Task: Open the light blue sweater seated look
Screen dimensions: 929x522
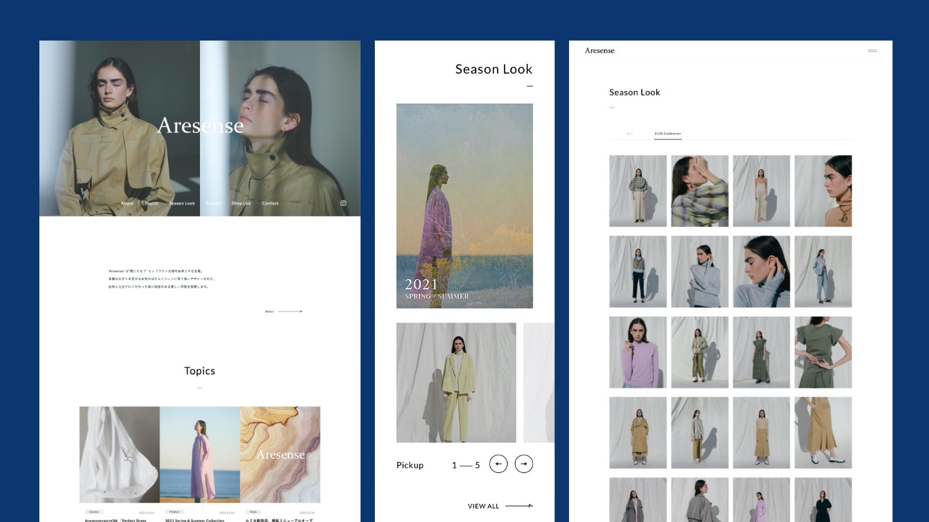Action: pos(699,272)
